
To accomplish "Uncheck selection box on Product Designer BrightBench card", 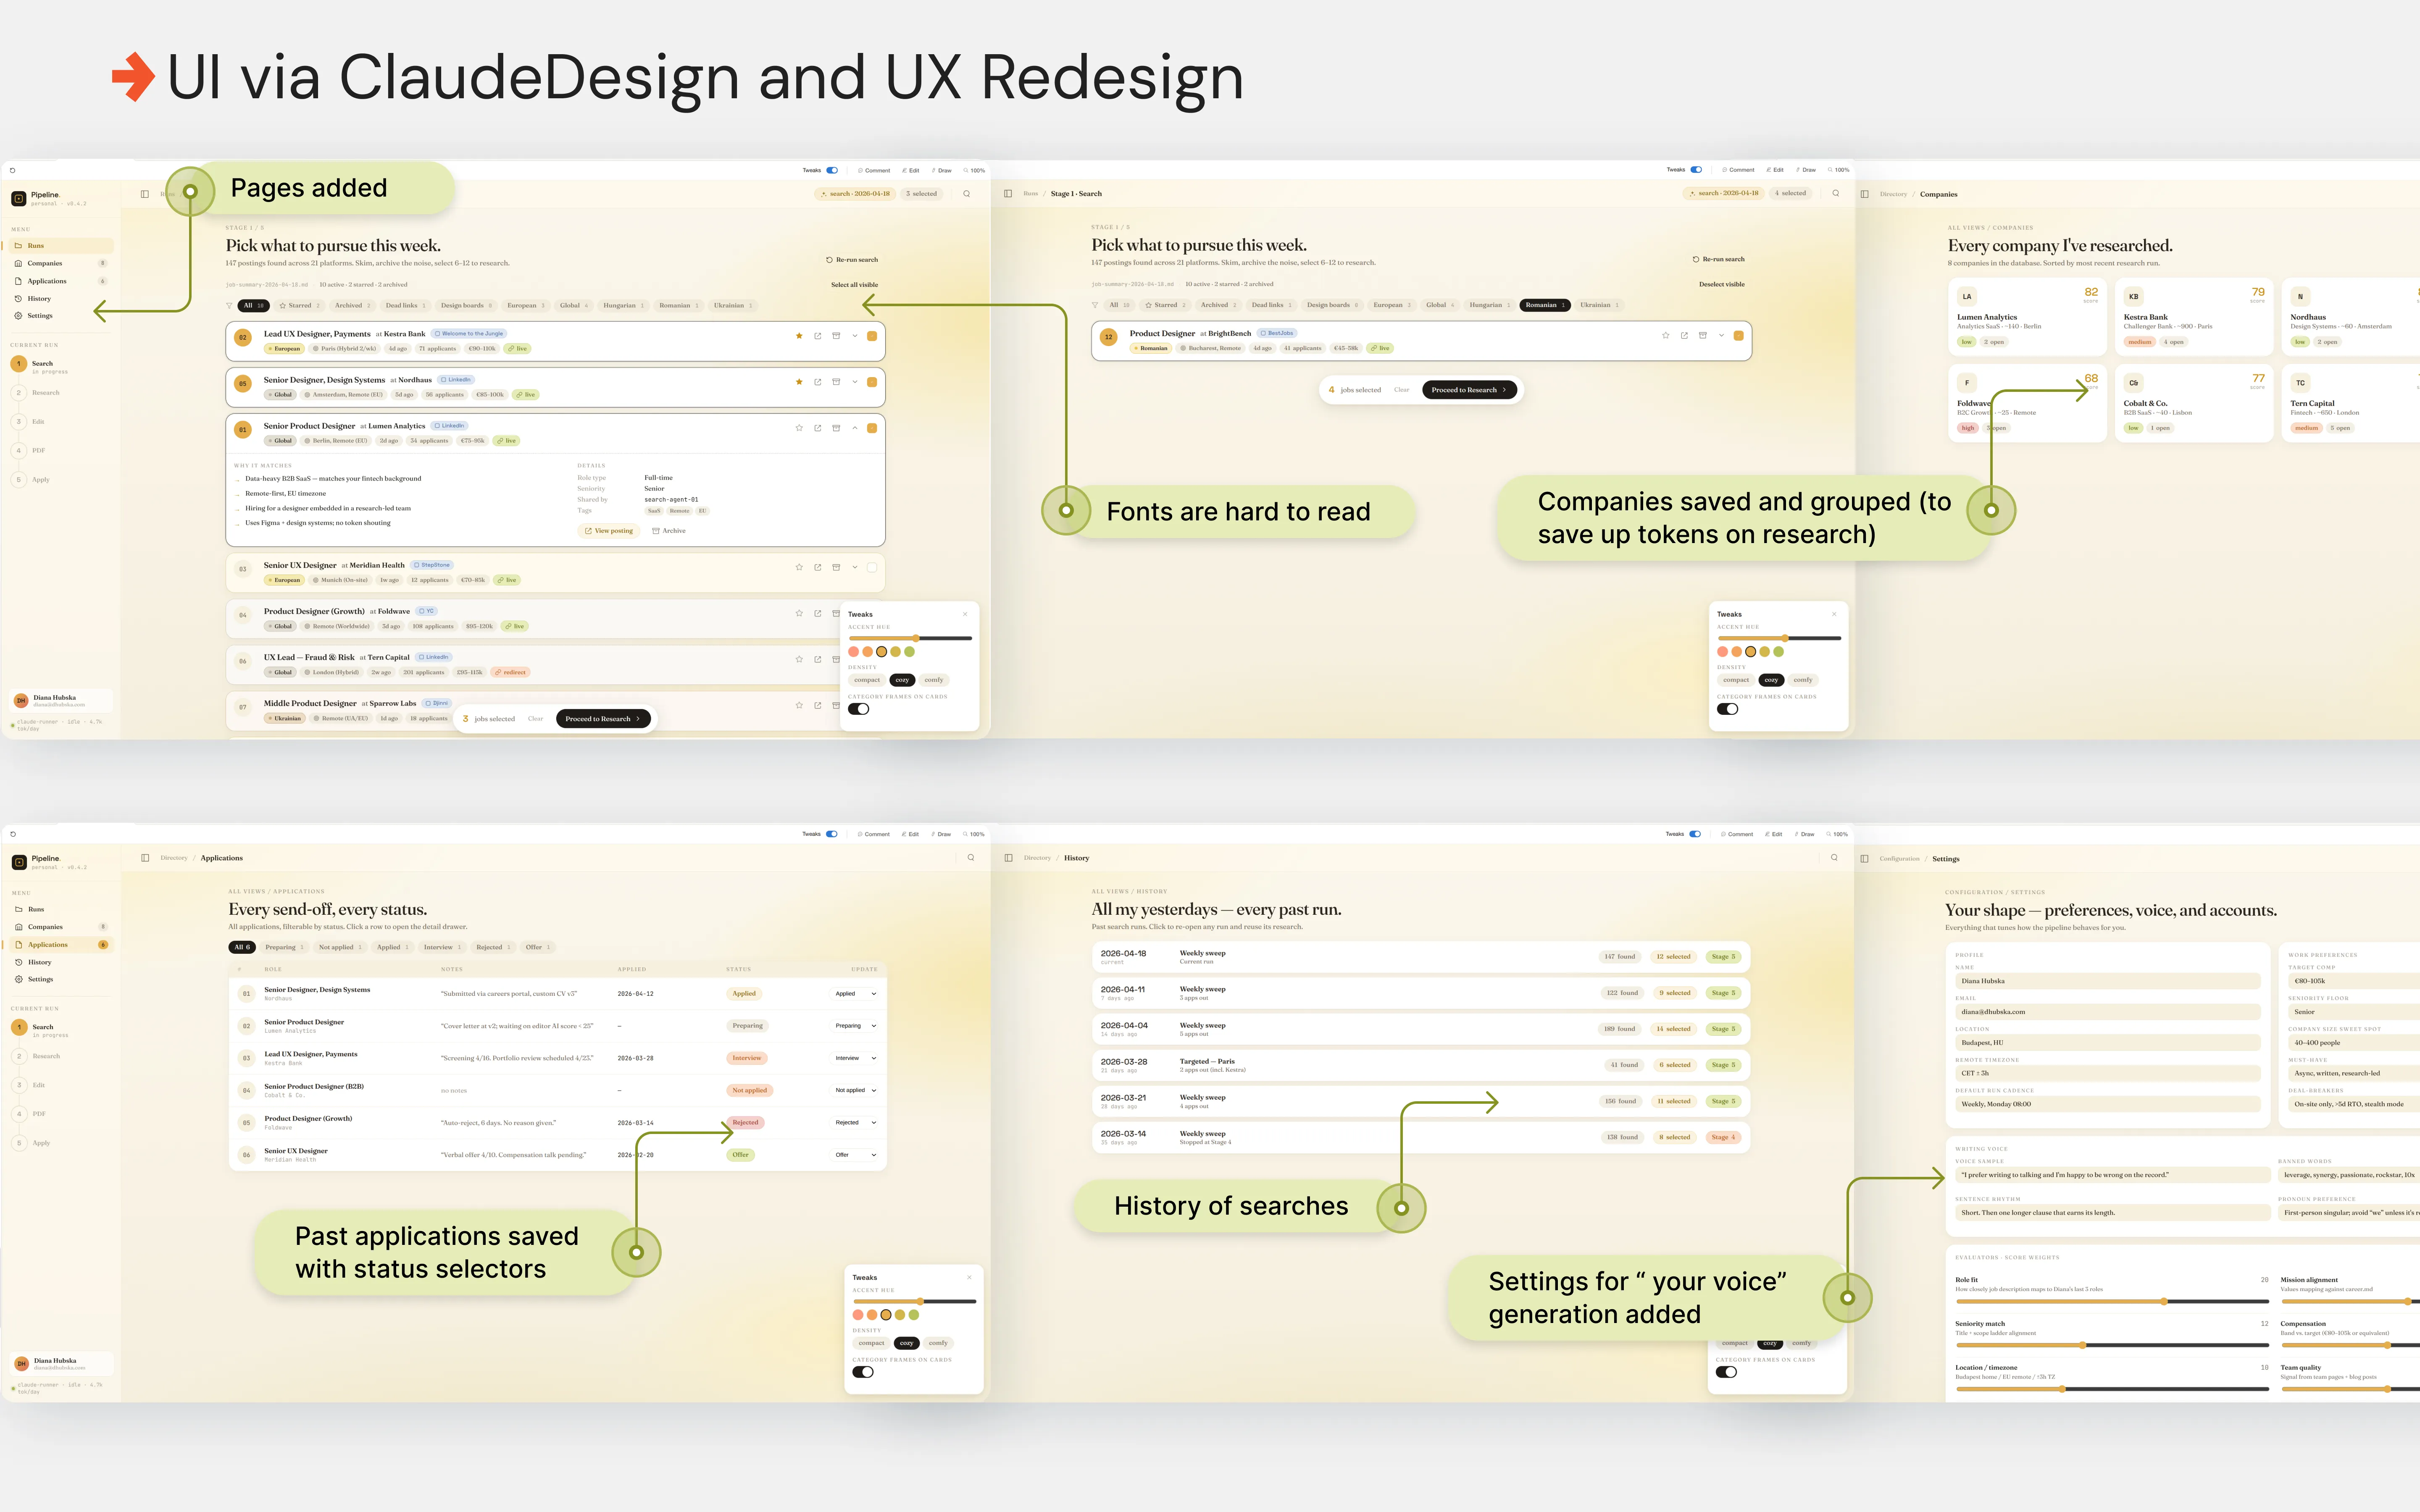I will [1738, 335].
